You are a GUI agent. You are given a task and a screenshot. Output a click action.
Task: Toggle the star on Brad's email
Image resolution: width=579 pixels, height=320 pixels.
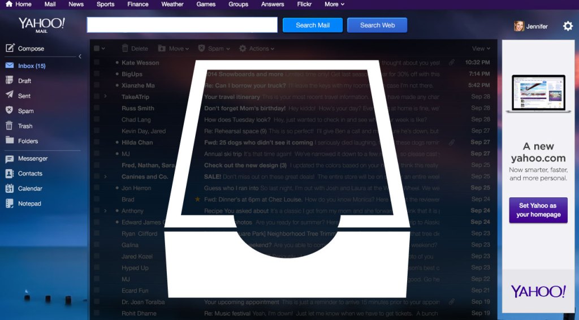(x=197, y=200)
